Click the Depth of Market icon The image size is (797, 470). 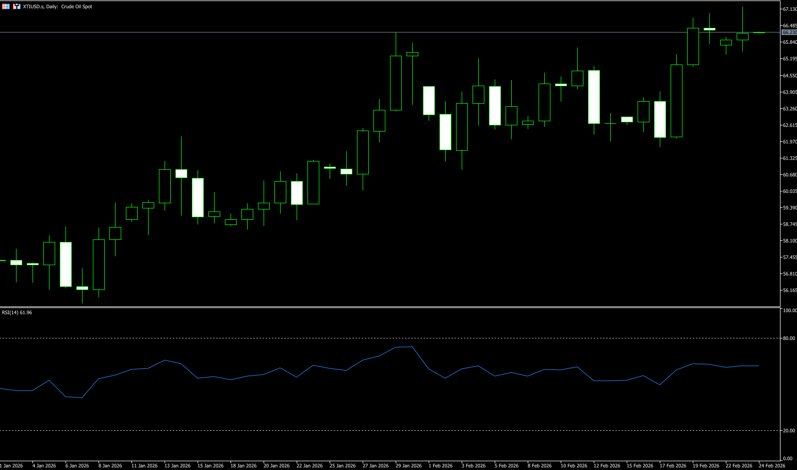tap(17, 7)
